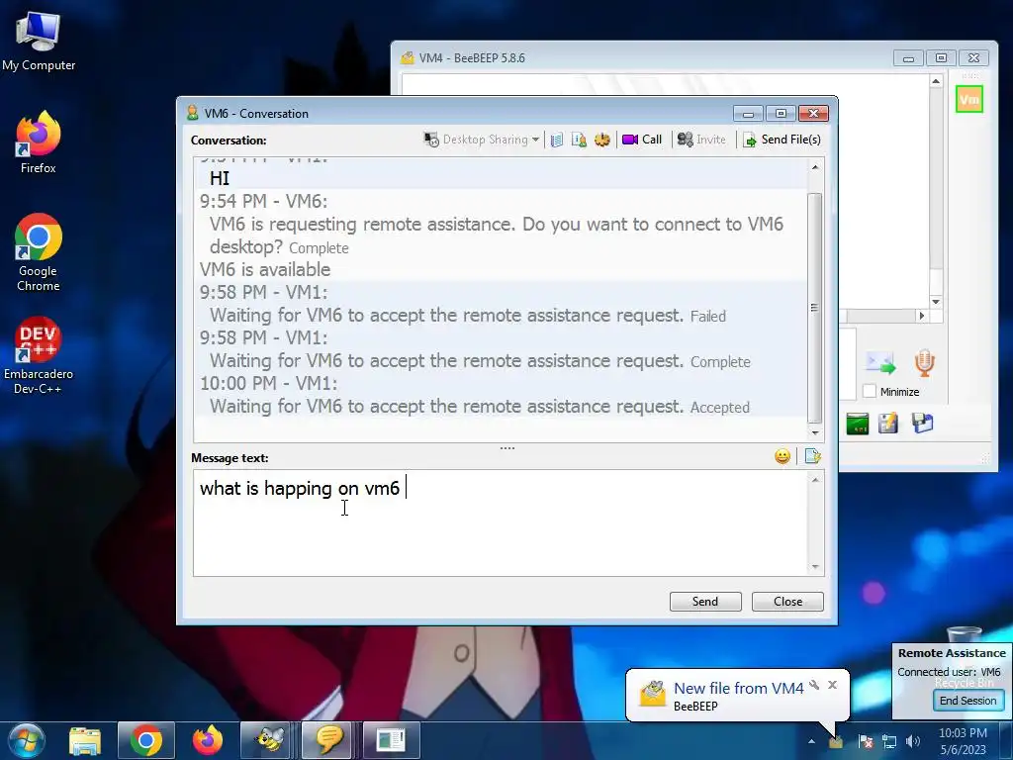
Task: Click inside the Message text input box
Action: click(x=500, y=522)
